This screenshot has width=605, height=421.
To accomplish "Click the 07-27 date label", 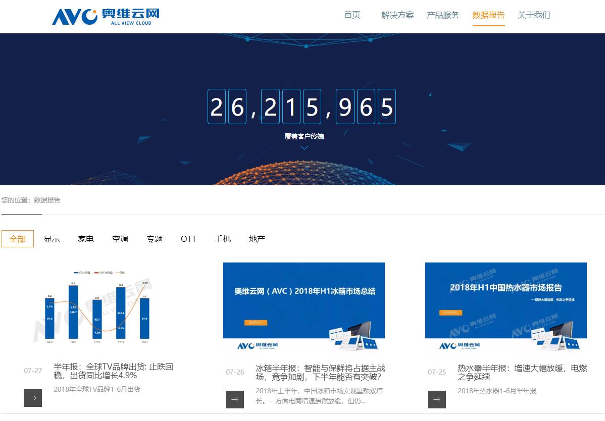I will (33, 371).
